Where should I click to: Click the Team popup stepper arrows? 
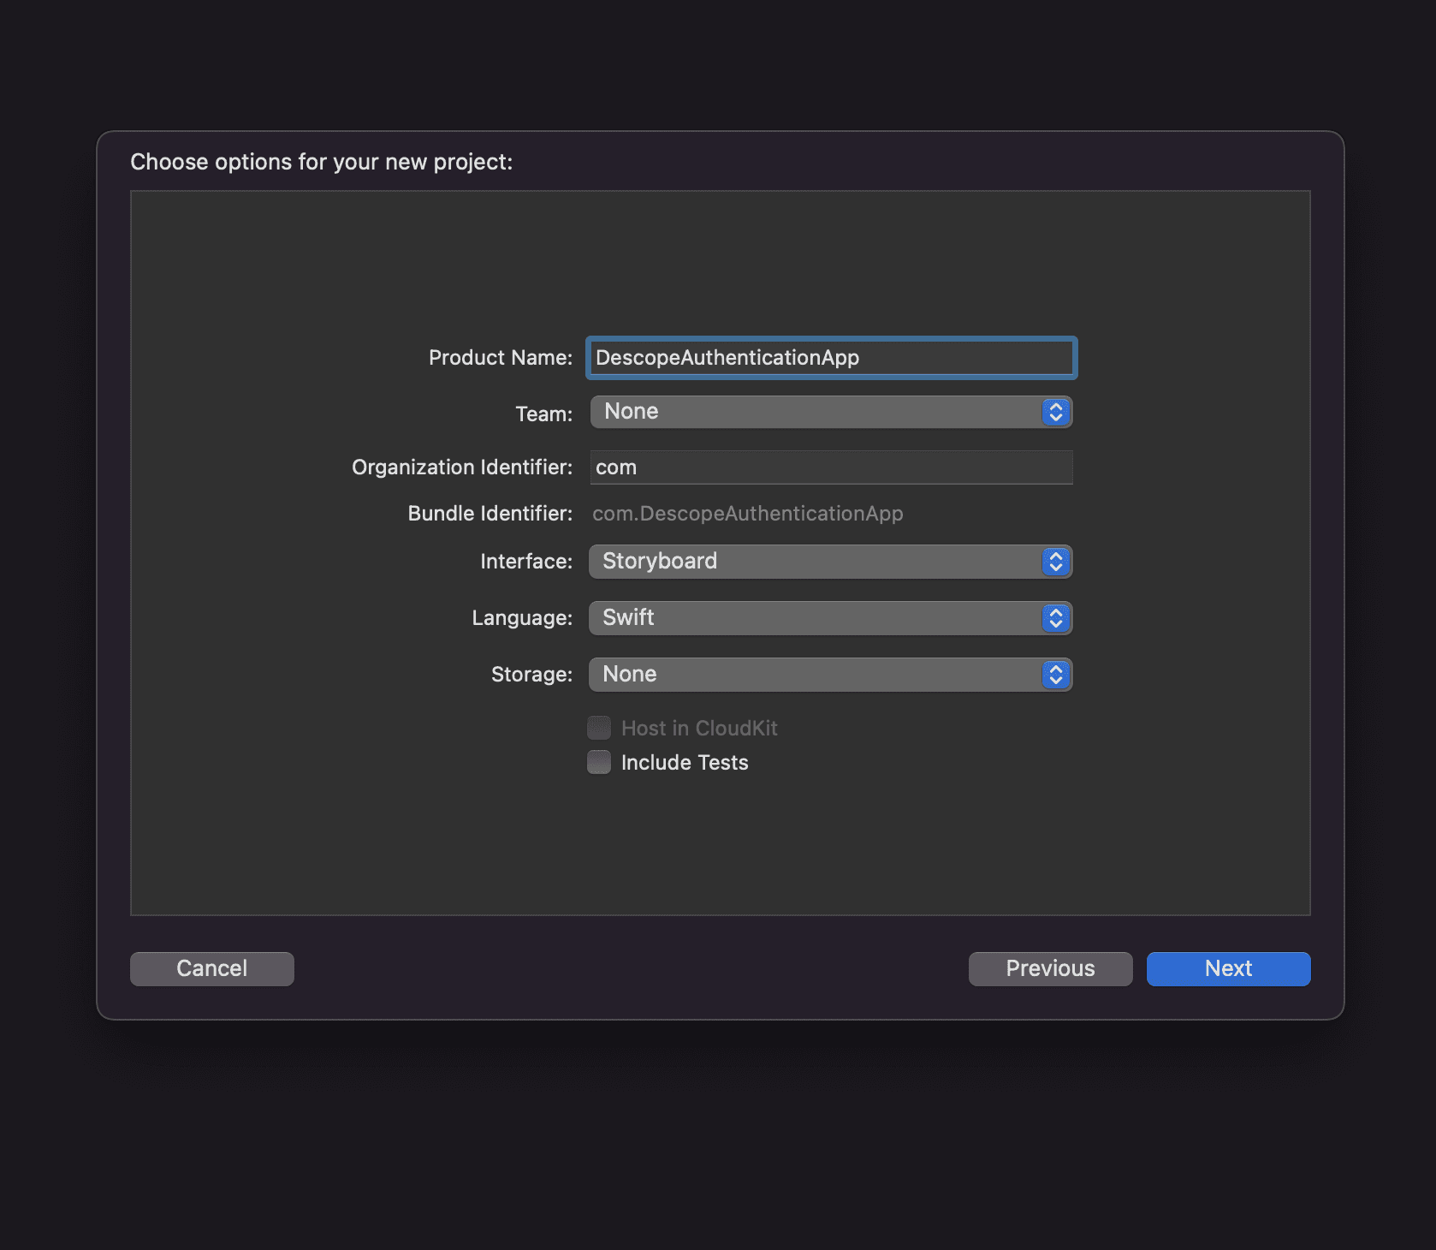tap(1055, 412)
